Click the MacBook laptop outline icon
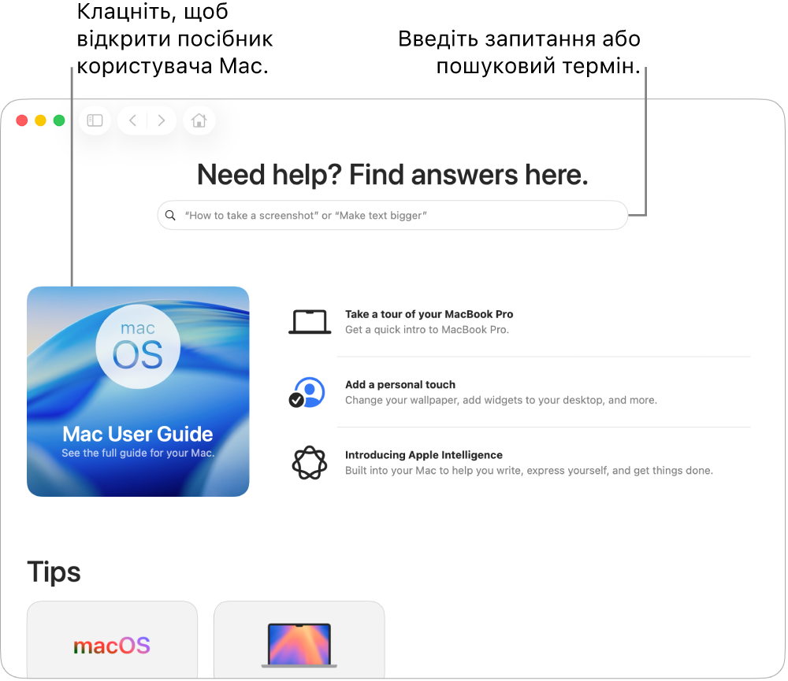 click(310, 322)
